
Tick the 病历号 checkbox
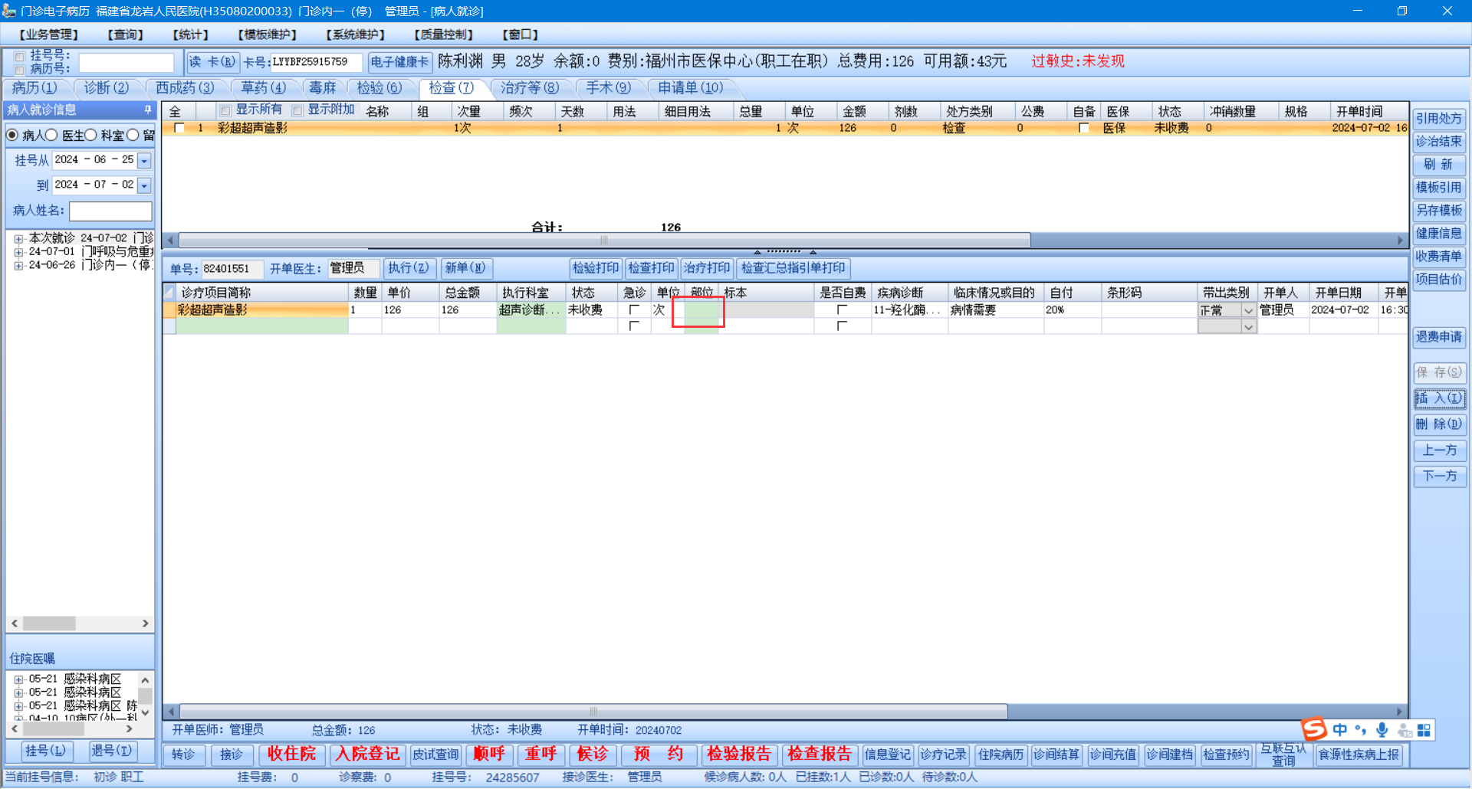(x=20, y=69)
